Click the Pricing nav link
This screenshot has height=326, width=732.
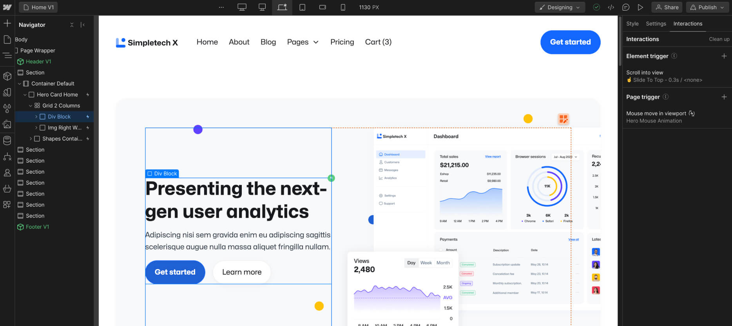pyautogui.click(x=342, y=42)
